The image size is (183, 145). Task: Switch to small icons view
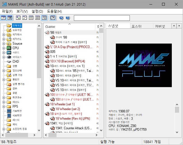[25, 18]
